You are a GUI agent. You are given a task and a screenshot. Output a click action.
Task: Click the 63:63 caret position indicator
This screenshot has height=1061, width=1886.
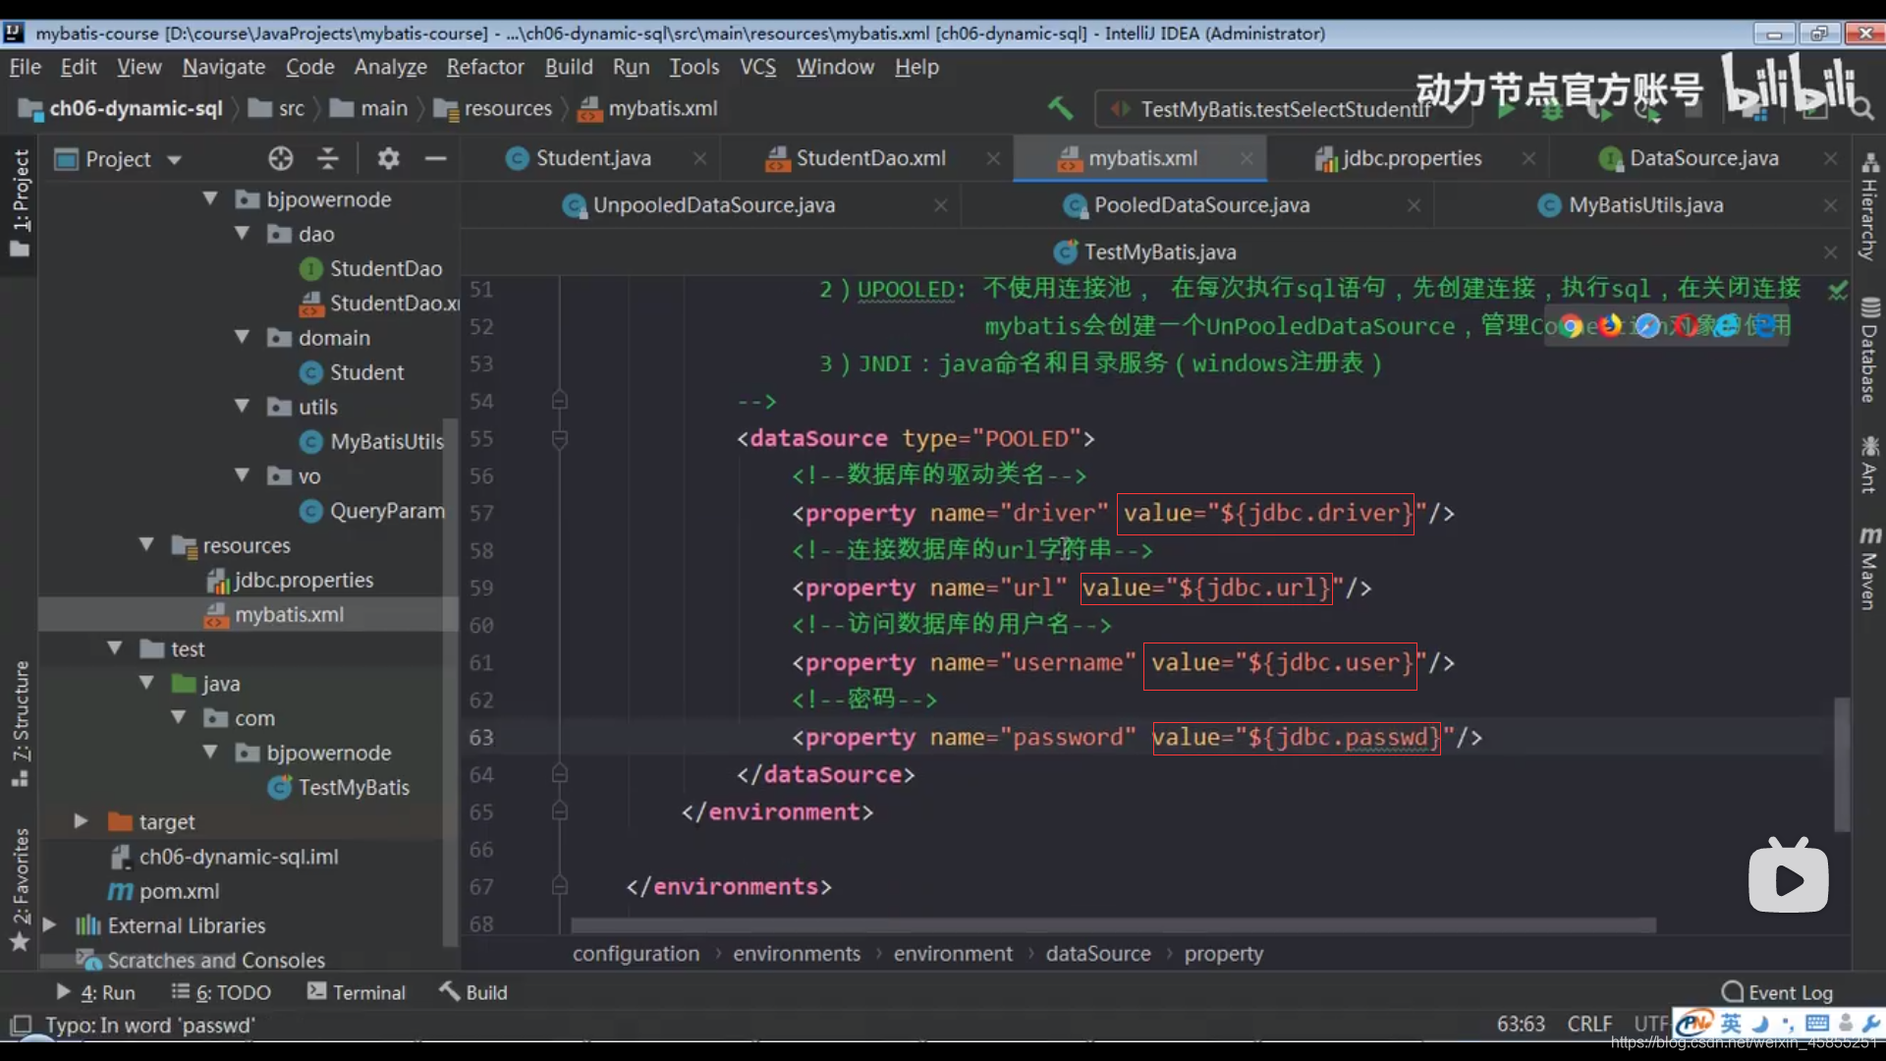click(1521, 1025)
